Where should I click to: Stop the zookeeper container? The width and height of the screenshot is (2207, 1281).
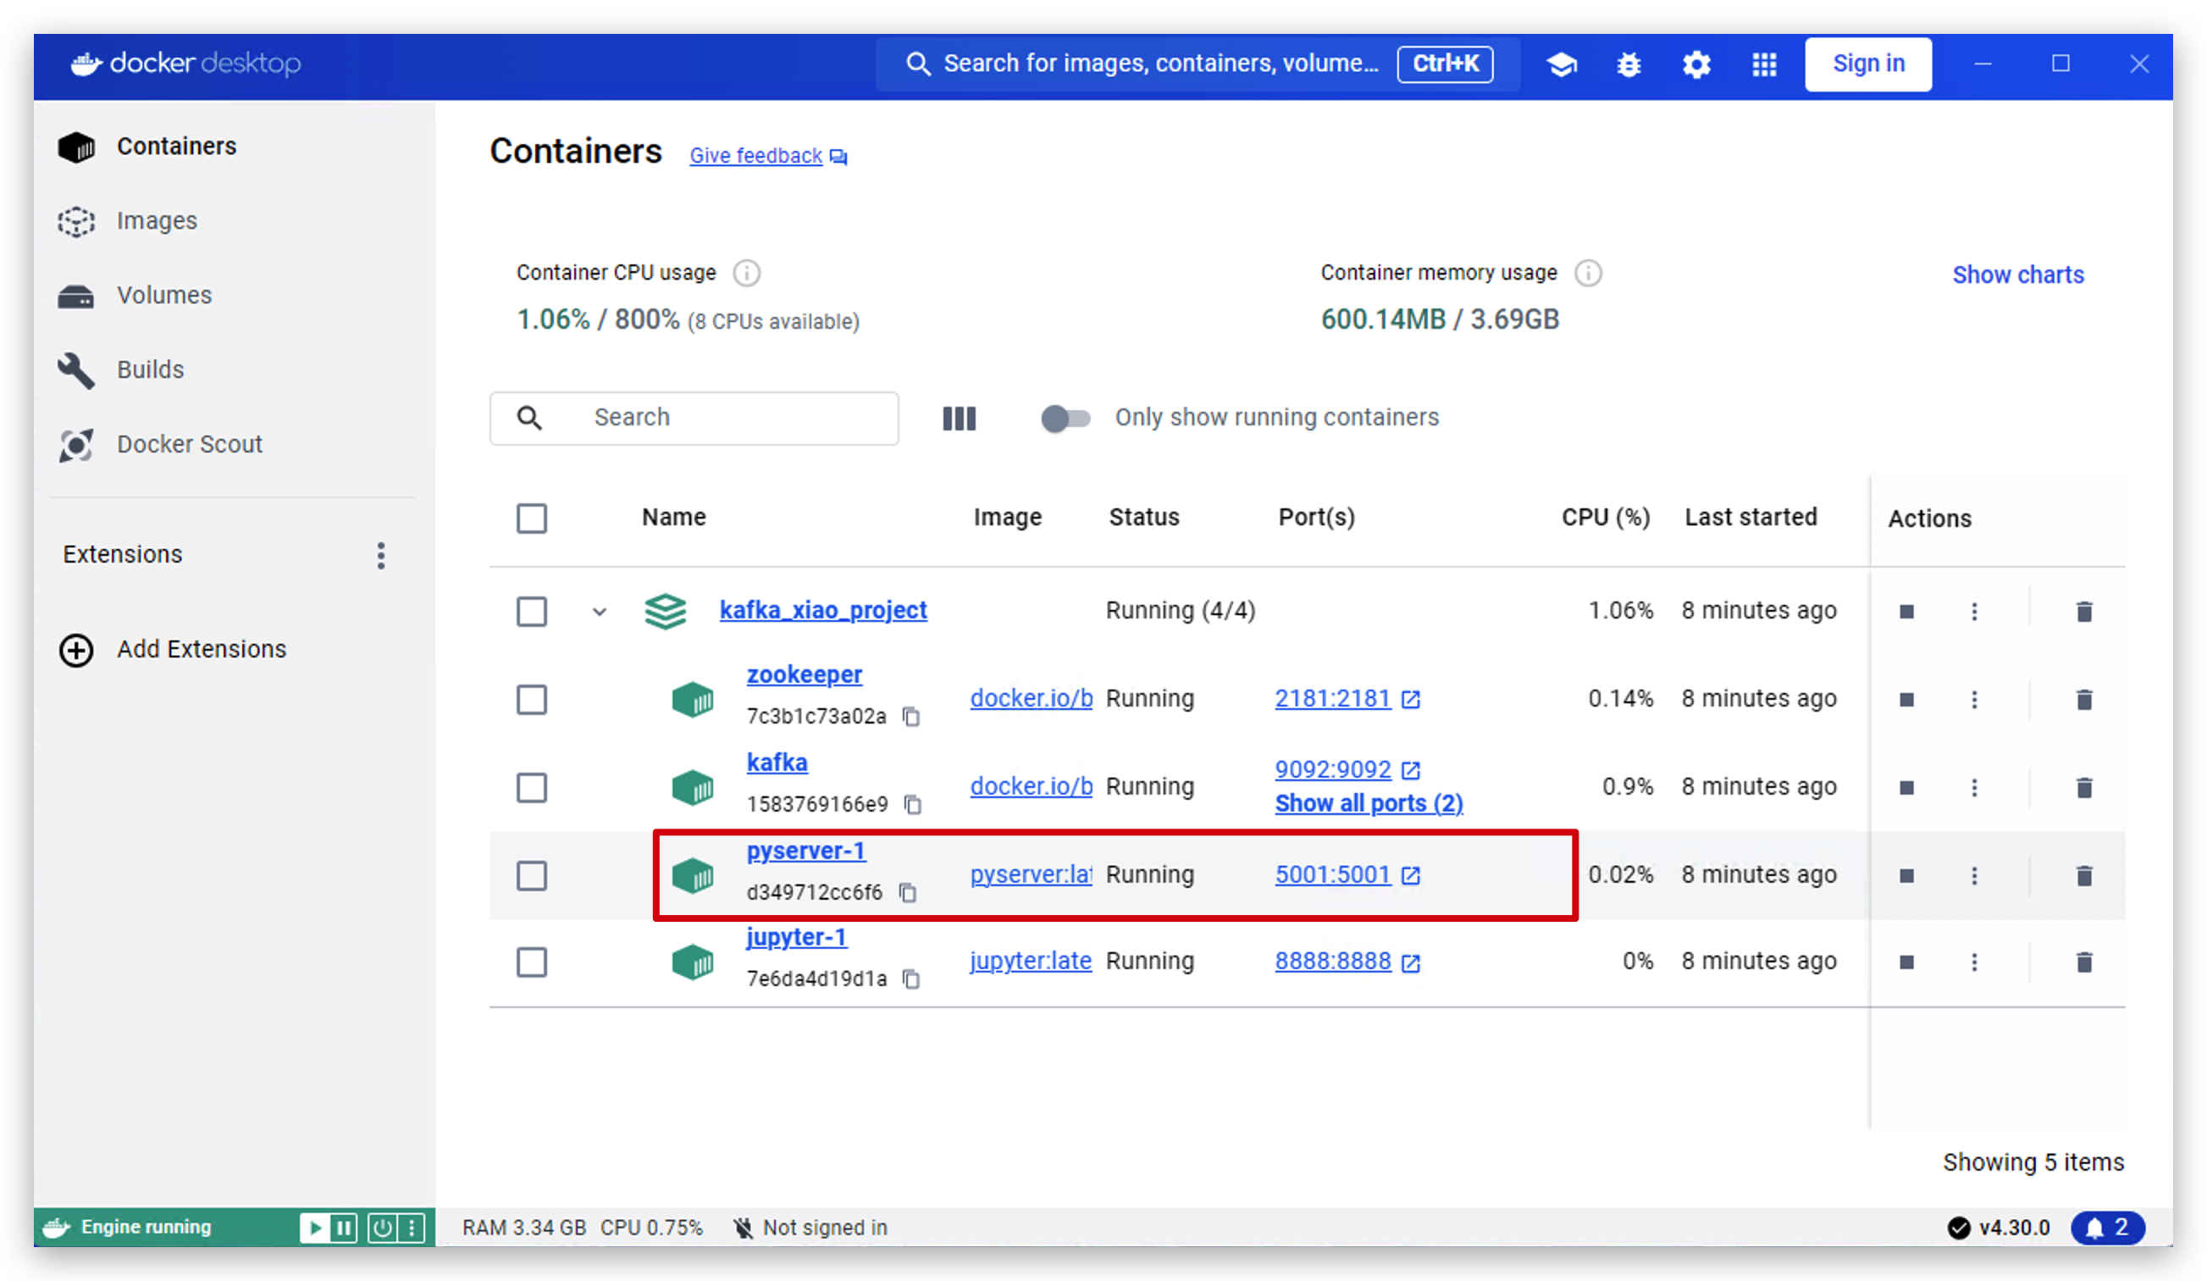tap(1906, 699)
